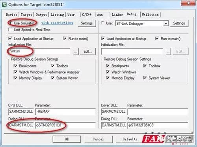The height and width of the screenshot is (147, 197).
Task: Open the Output tab
Action: 41,15
